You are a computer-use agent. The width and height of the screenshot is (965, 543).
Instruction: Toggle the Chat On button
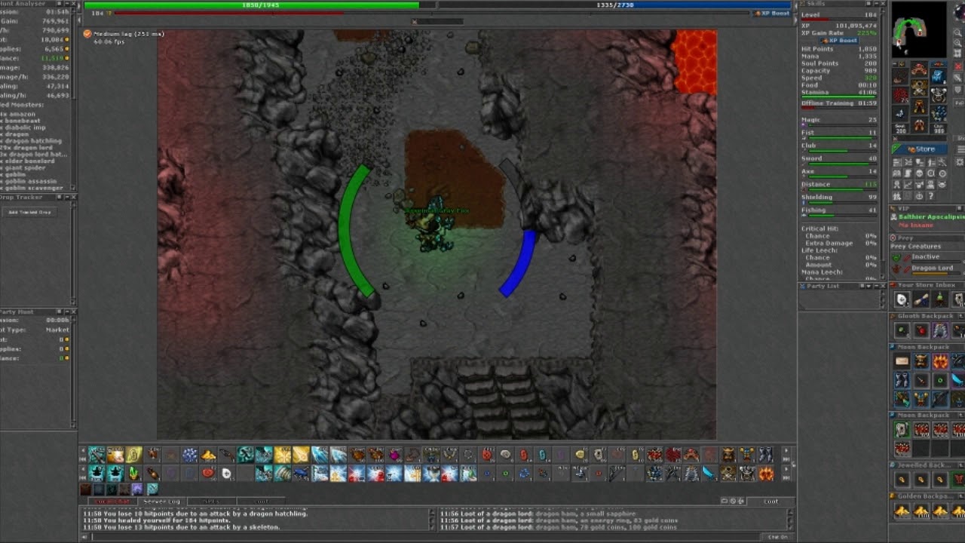tap(777, 537)
